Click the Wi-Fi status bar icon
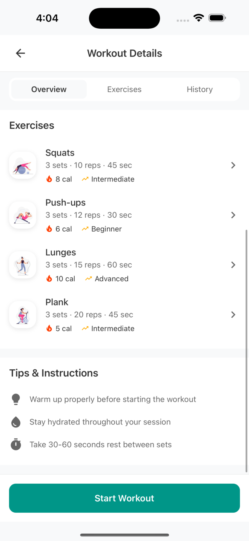The height and width of the screenshot is (541, 249). pos(198,18)
